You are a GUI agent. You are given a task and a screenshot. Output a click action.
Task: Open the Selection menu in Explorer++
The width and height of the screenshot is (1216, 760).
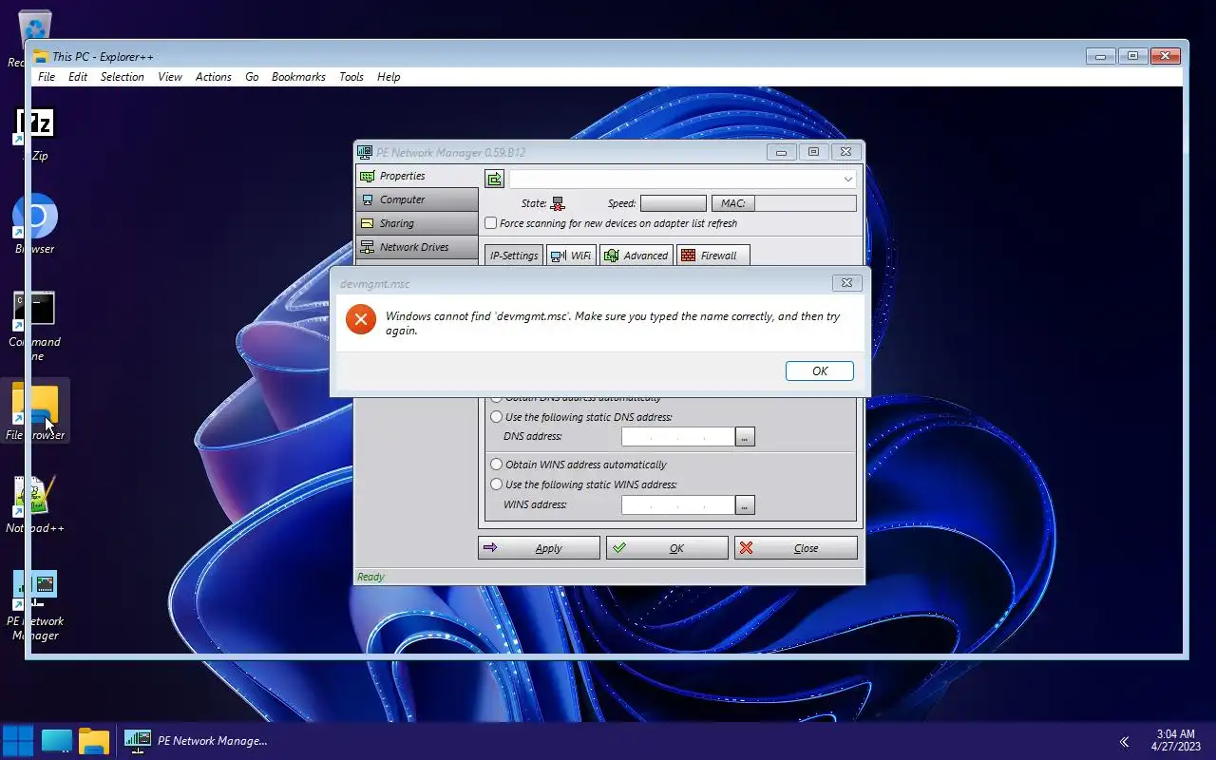coord(123,77)
